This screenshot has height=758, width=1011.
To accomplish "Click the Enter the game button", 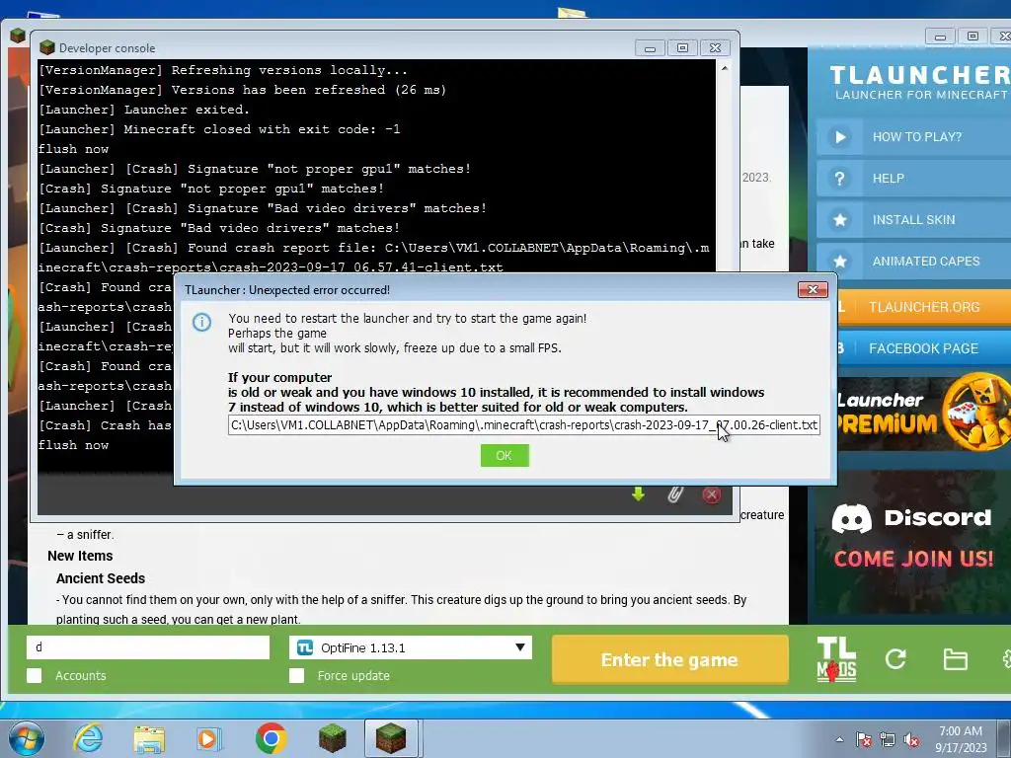I will click(670, 659).
